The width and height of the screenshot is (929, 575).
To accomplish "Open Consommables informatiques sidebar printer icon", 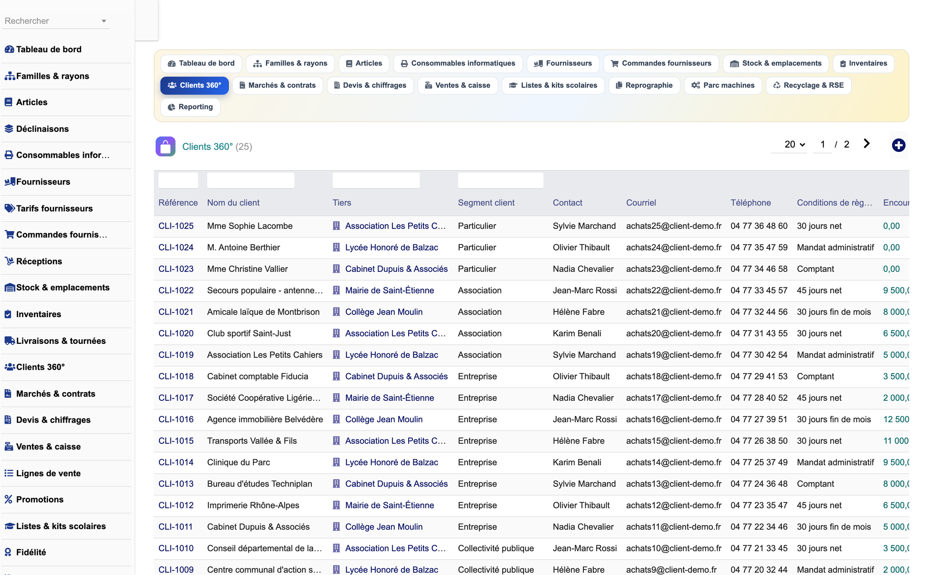I will pyautogui.click(x=9, y=155).
